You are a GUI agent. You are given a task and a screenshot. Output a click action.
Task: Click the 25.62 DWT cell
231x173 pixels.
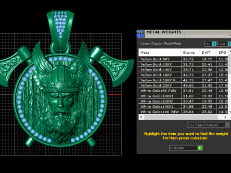pyautogui.click(x=208, y=111)
